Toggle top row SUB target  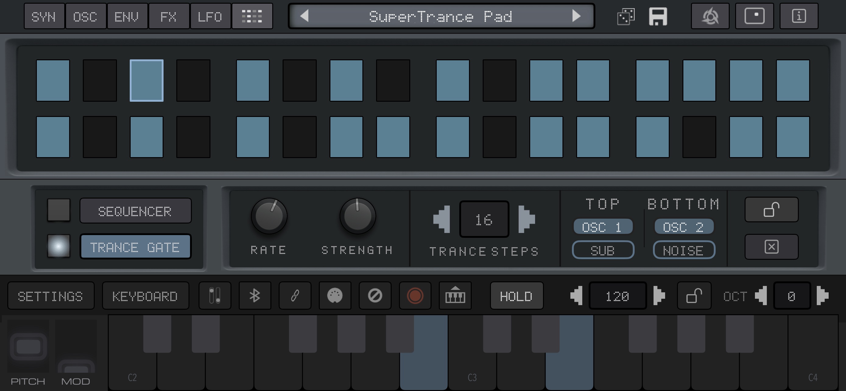[603, 250]
